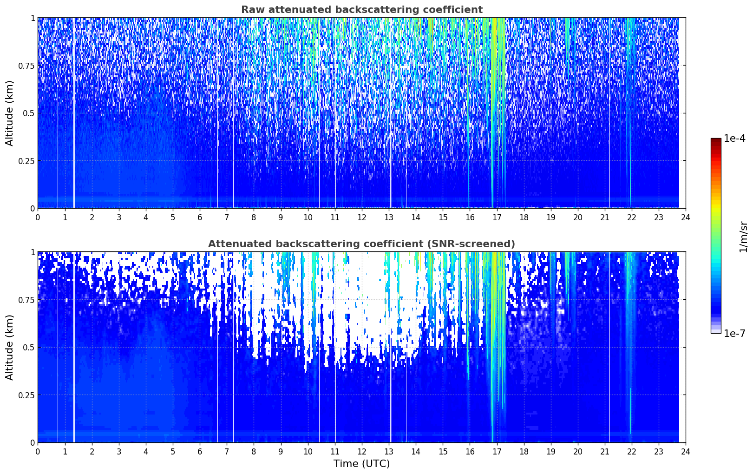The image size is (753, 474).
Task: Click the colorbar's 1e-7 minimum label
Action: [734, 334]
